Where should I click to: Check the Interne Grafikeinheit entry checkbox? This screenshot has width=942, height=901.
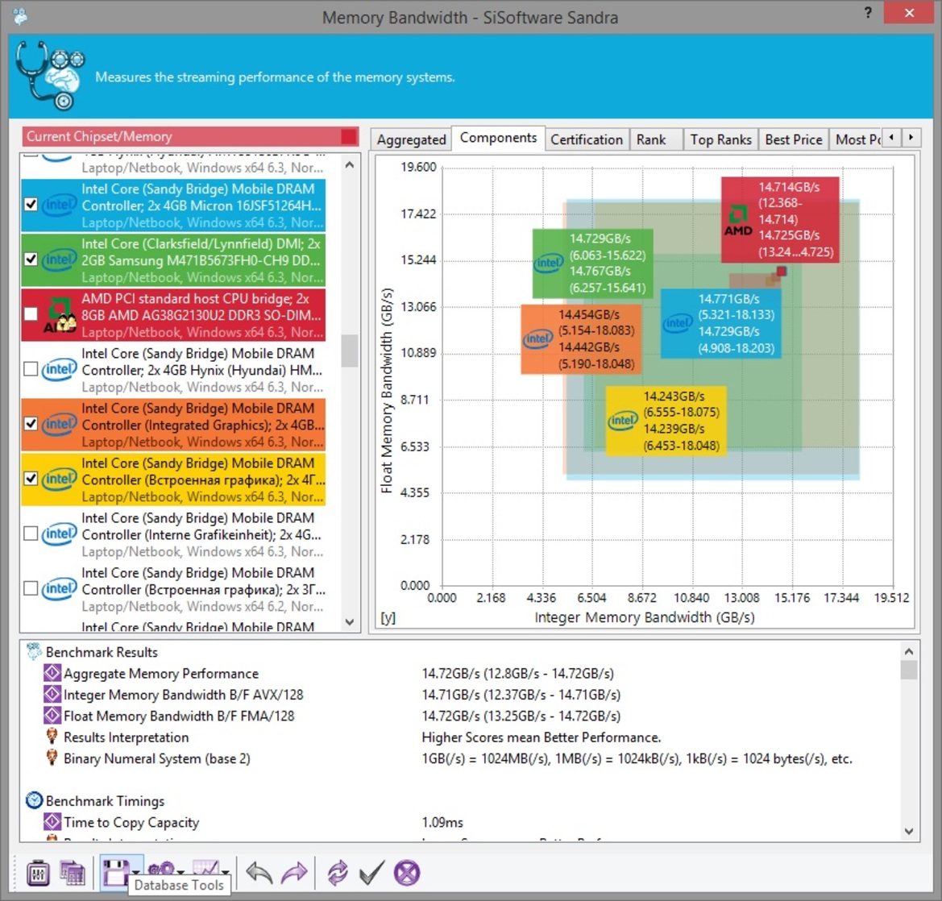tap(31, 534)
